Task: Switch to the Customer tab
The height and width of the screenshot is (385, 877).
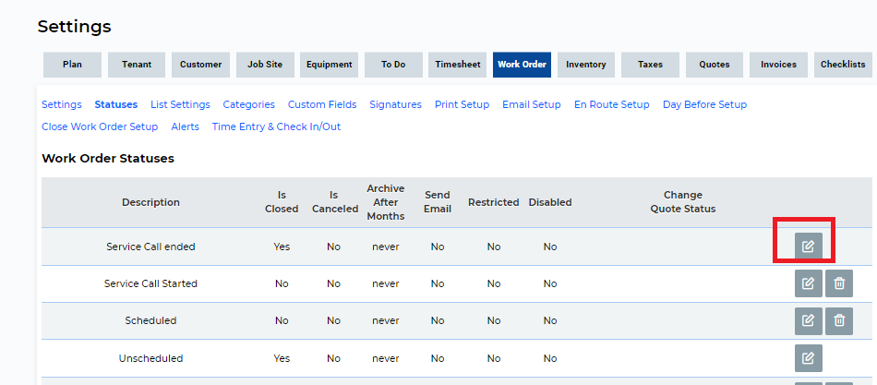Action: [x=201, y=65]
